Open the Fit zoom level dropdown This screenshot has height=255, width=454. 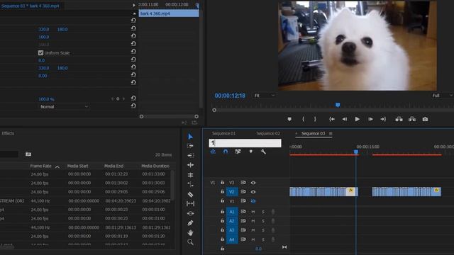coord(265,96)
